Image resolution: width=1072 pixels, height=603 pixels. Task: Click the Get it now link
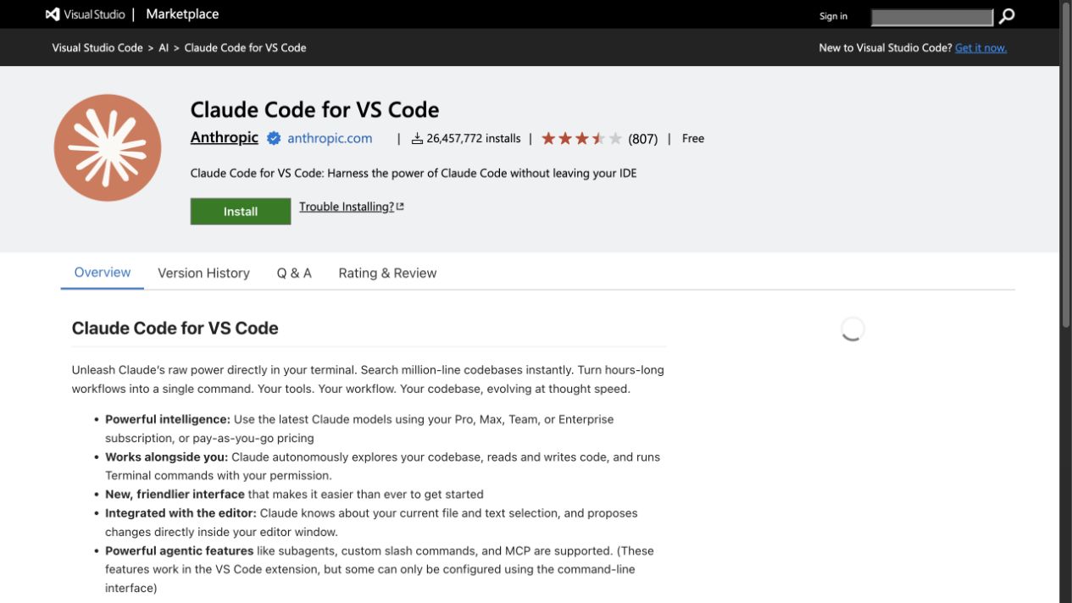click(980, 47)
